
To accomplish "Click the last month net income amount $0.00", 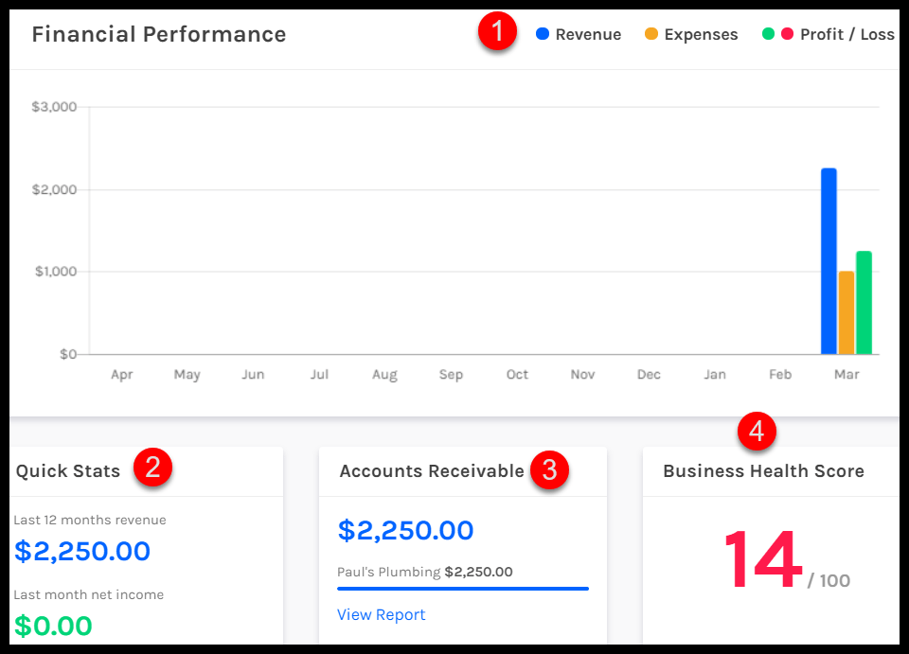I will (x=51, y=626).
